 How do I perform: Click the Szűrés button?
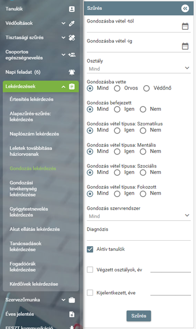coord(138,316)
